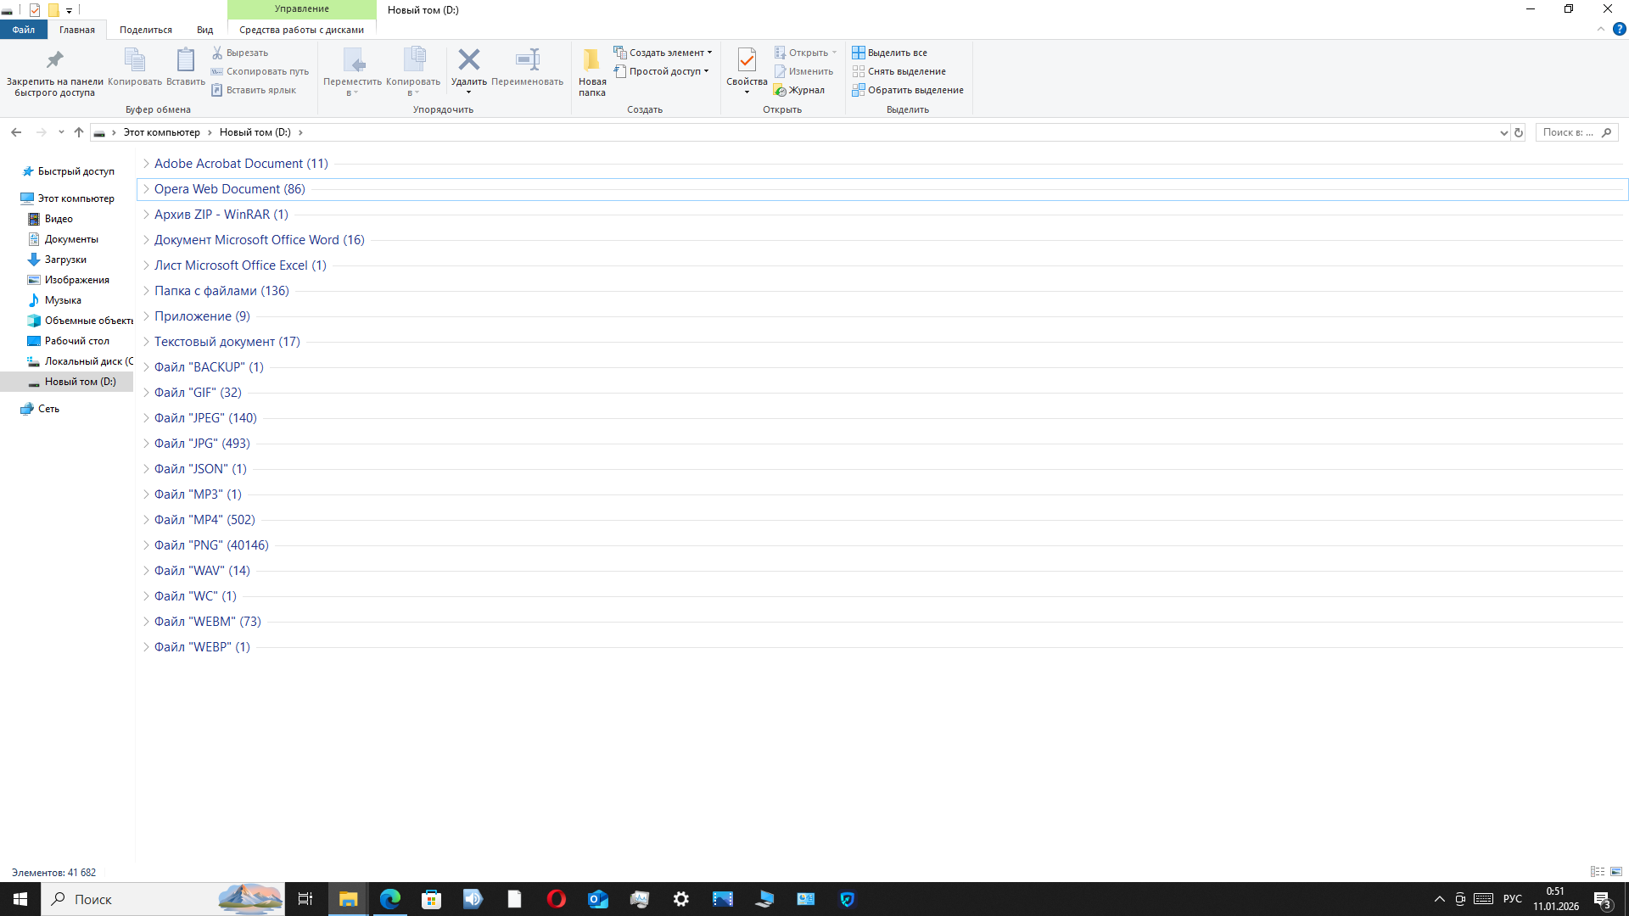Open the Создать элемент dropdown

[666, 53]
